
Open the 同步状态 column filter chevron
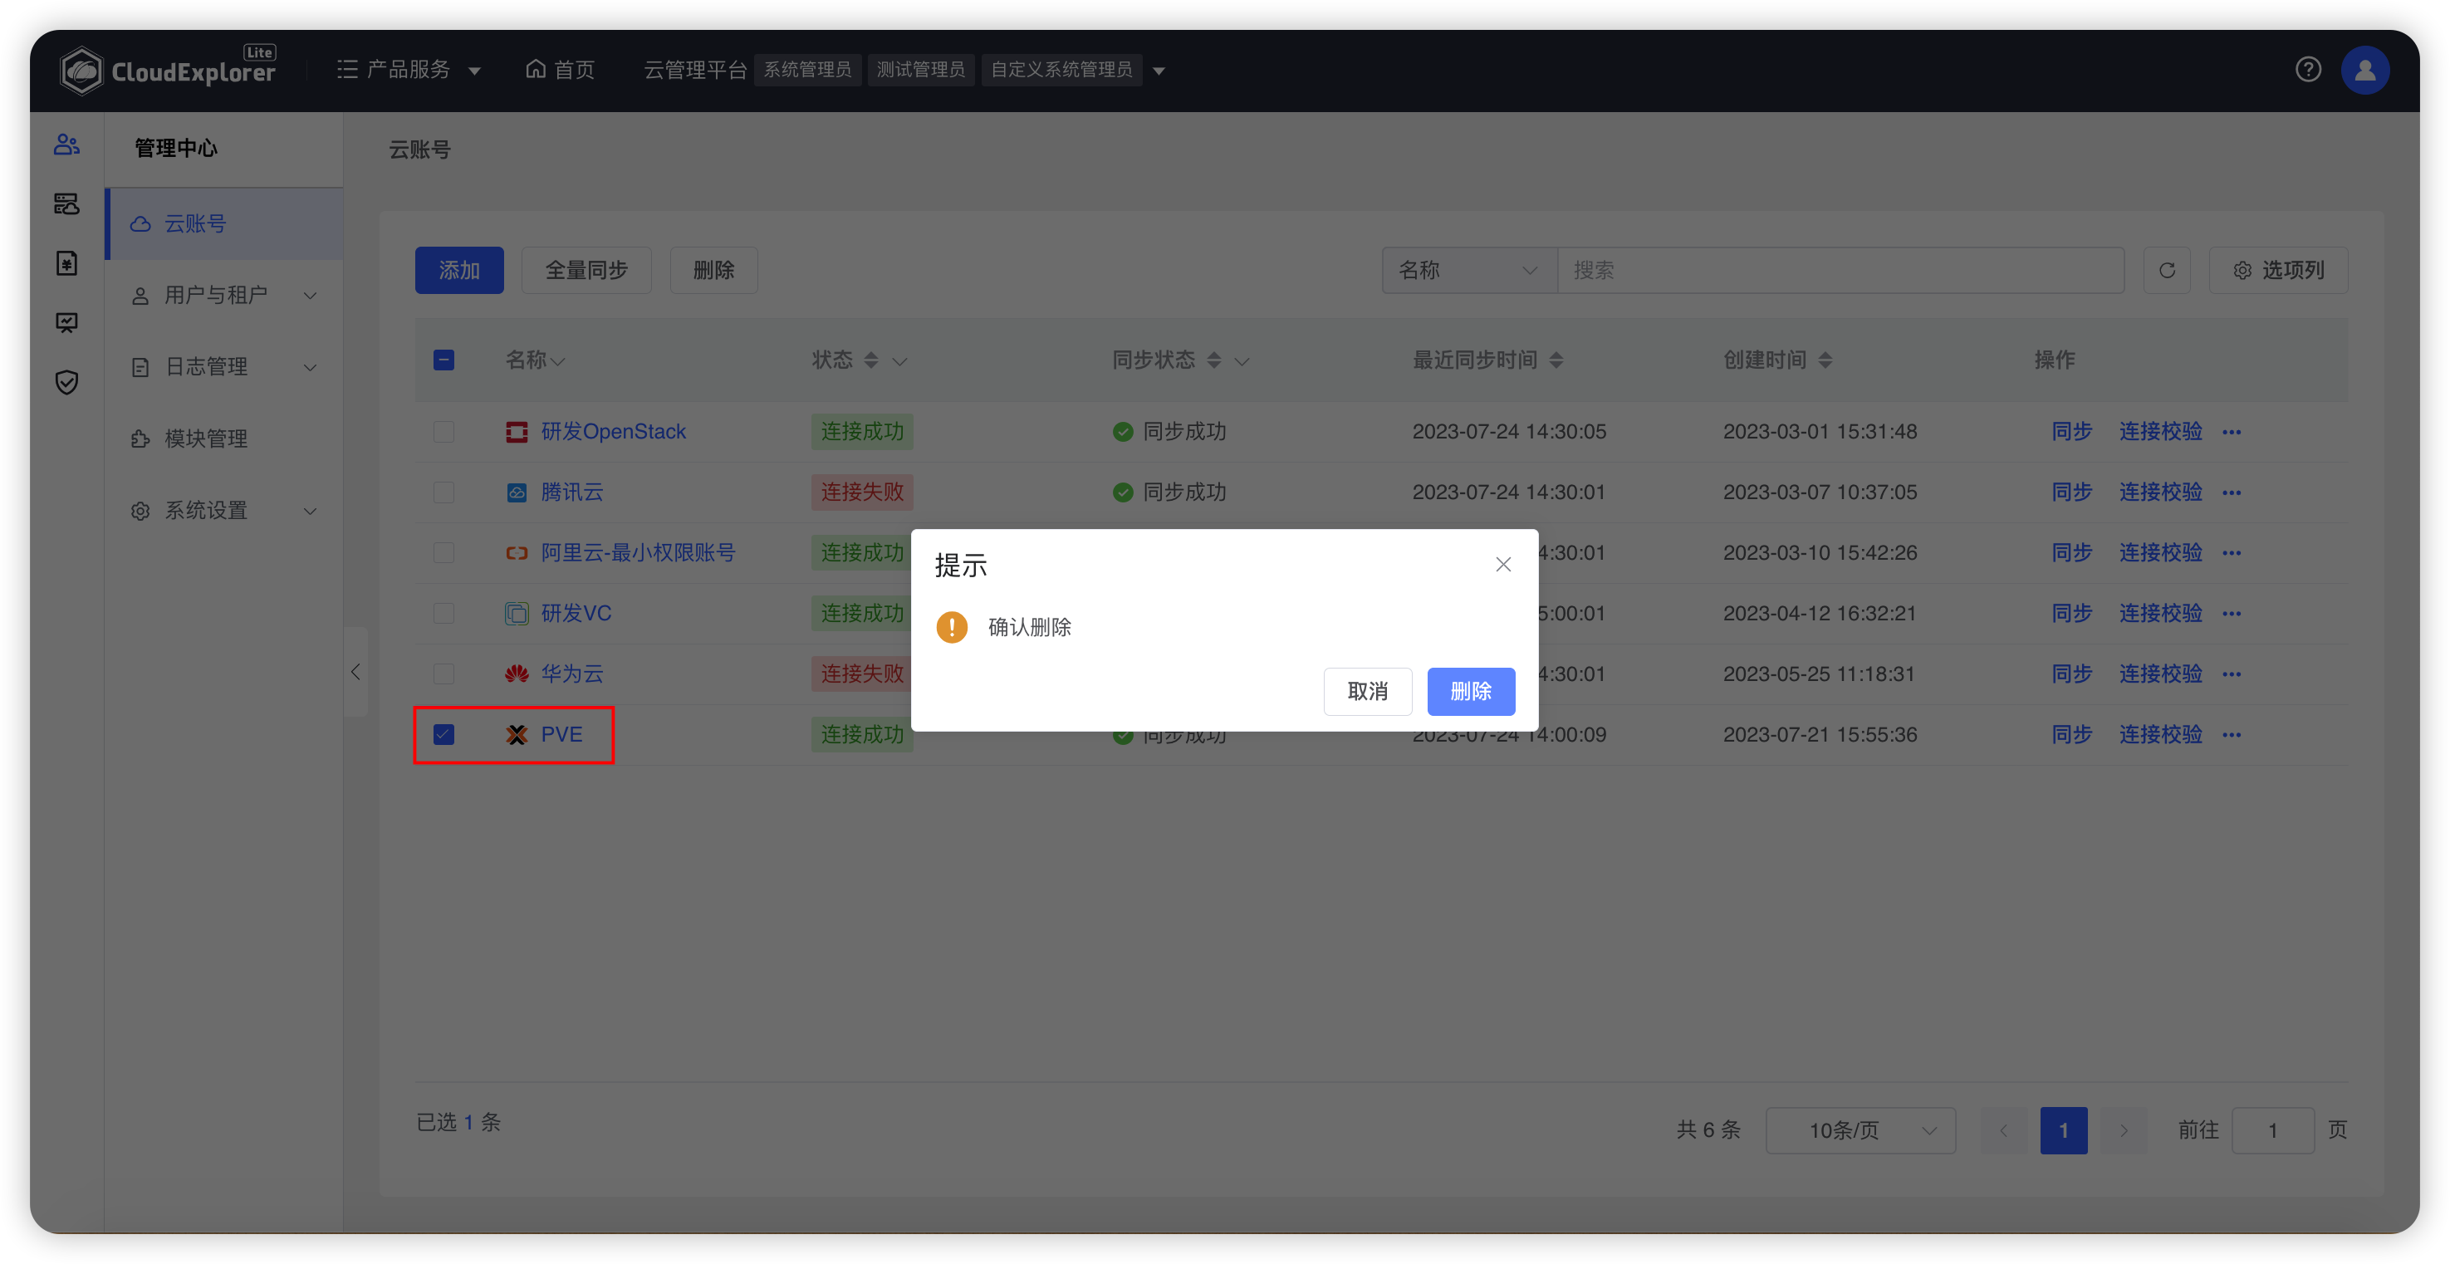click(x=1241, y=361)
